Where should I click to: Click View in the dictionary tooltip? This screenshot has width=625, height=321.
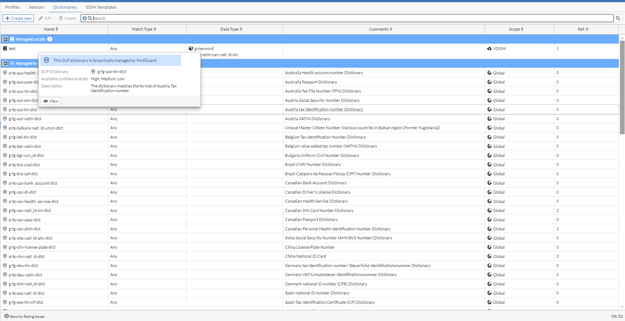tap(51, 101)
